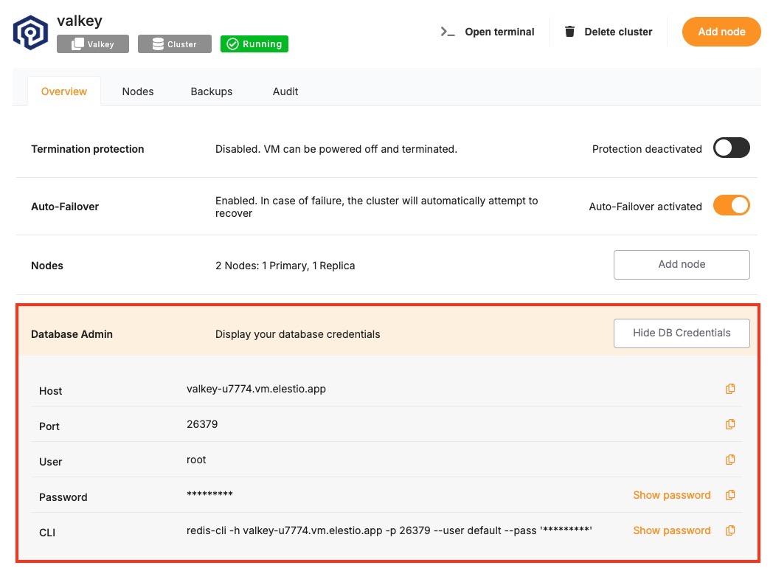This screenshot has width=773, height=571.
Task: Copy the CLI command icon
Action: pos(730,530)
